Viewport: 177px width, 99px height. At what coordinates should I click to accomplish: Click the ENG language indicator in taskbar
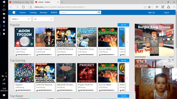pyautogui.click(x=4, y=84)
